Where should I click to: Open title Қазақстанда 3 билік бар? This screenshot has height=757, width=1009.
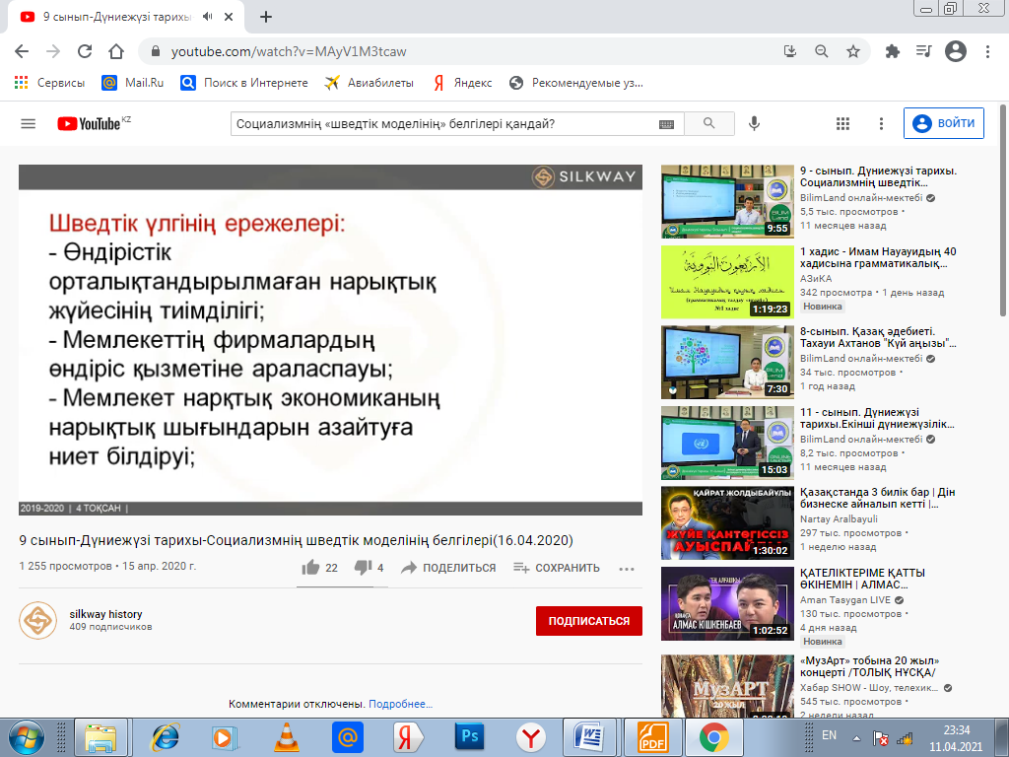click(878, 498)
